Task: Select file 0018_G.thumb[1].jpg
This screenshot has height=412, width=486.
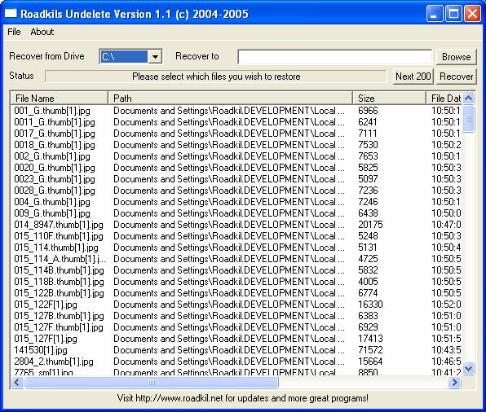Action: pos(55,145)
